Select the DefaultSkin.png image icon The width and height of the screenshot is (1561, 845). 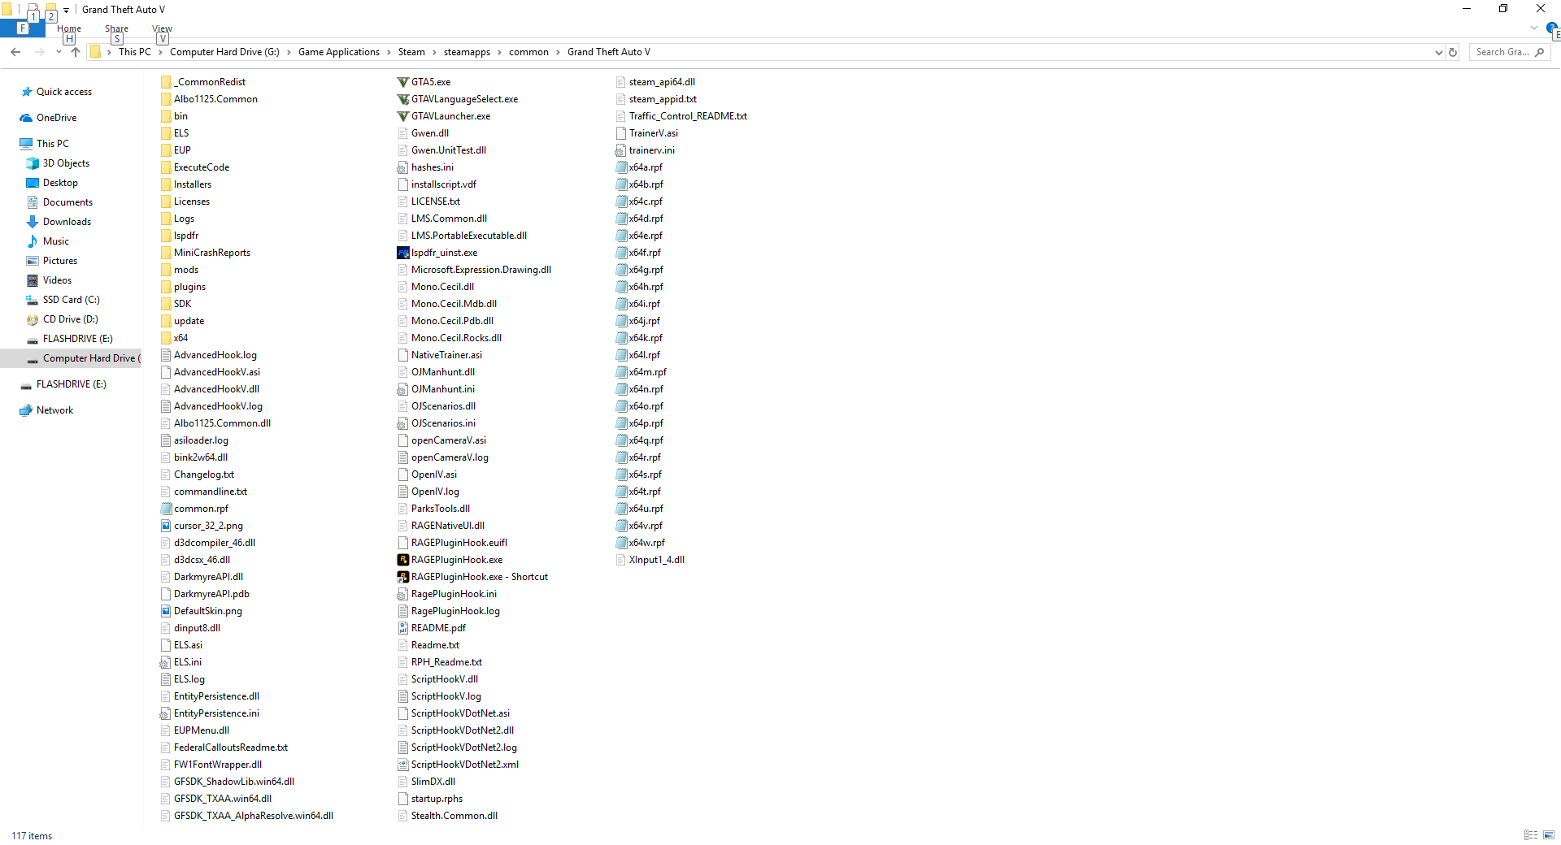pyautogui.click(x=166, y=611)
